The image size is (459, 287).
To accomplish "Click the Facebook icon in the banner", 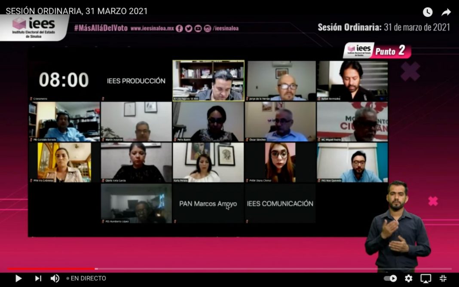I will [x=179, y=28].
